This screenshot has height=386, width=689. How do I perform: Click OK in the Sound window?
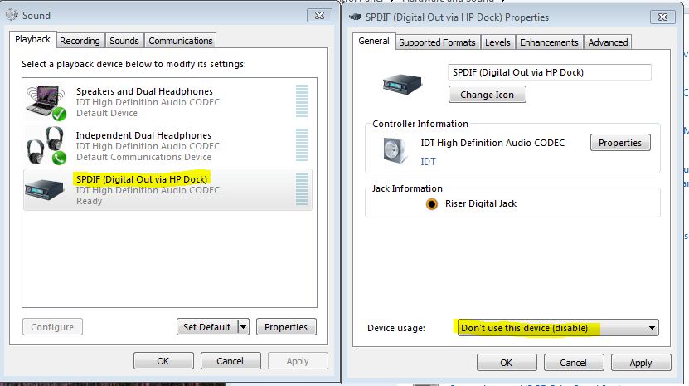point(163,361)
